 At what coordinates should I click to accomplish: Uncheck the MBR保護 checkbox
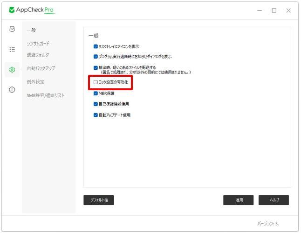tap(96, 93)
